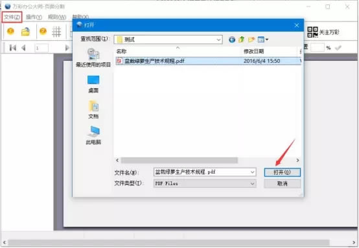The height and width of the screenshot is (248, 359).
Task: Expand the 文件名 dropdown arrow
Action: (252, 172)
